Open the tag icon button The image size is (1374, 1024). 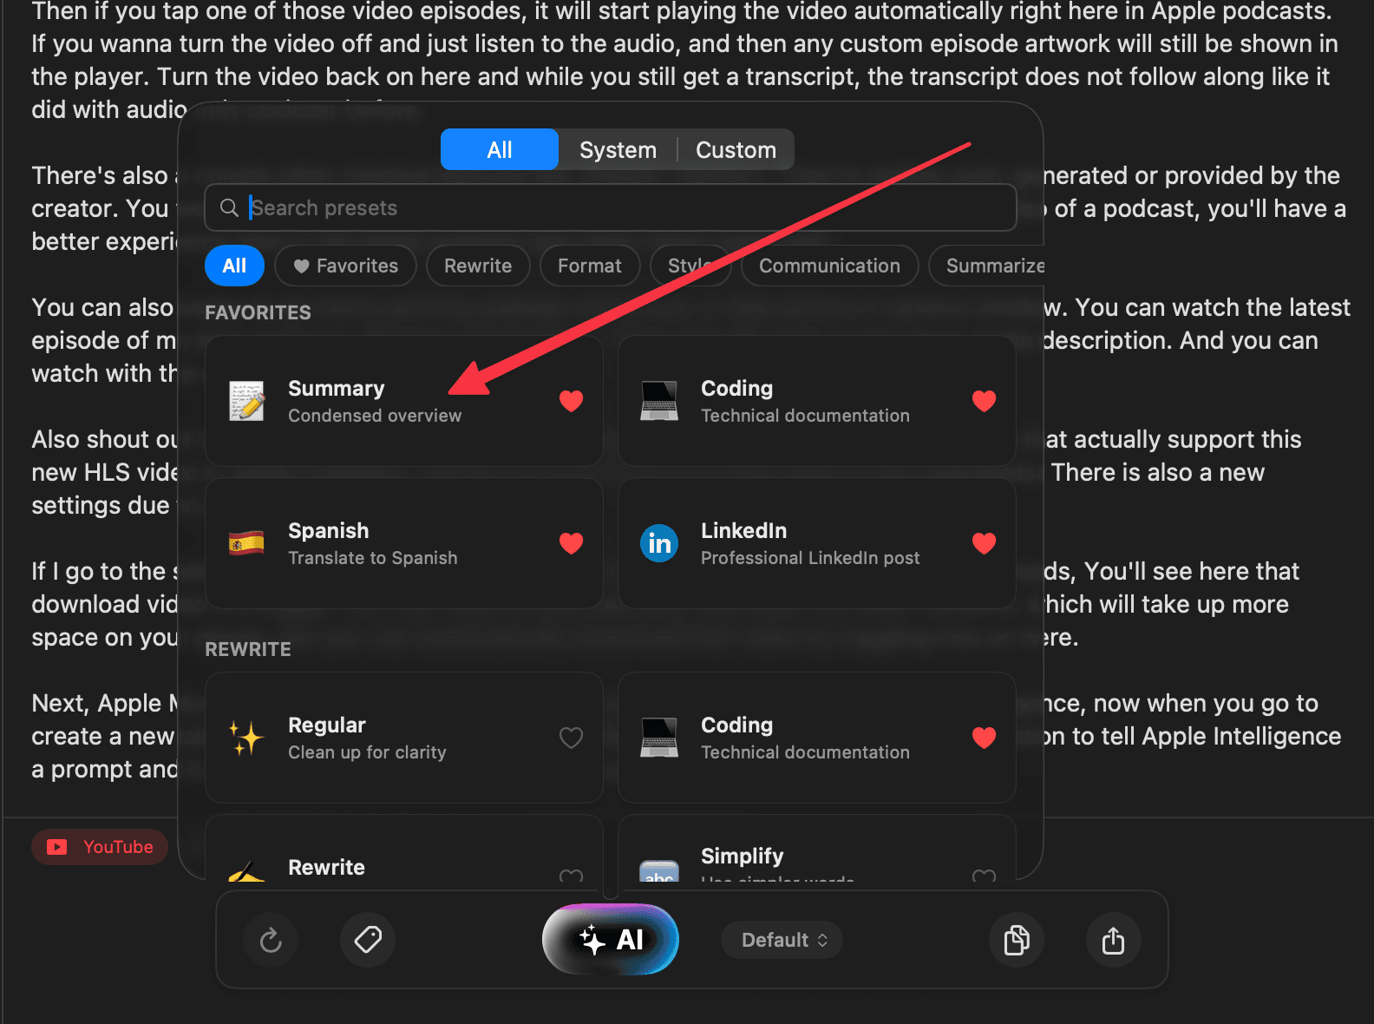pyautogui.click(x=368, y=940)
